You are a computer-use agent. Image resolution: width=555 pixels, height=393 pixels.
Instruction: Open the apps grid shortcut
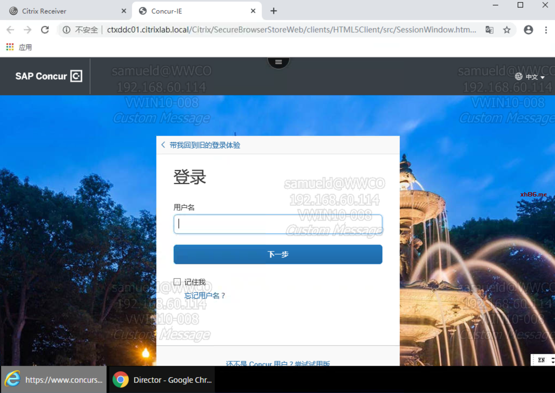tap(10, 47)
